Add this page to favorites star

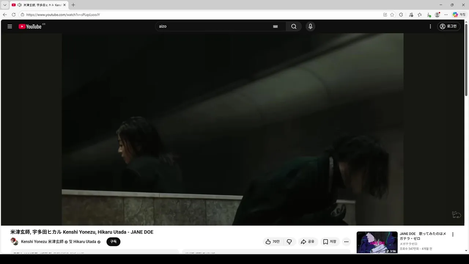(x=392, y=15)
